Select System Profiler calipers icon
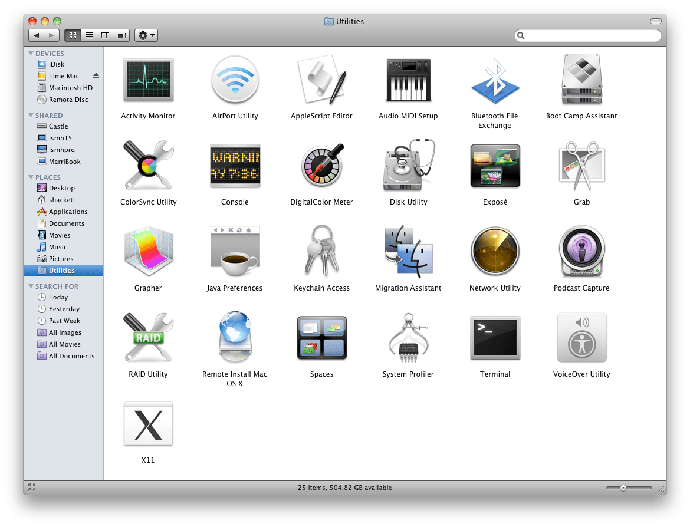Image resolution: width=690 pixels, height=527 pixels. (x=408, y=337)
